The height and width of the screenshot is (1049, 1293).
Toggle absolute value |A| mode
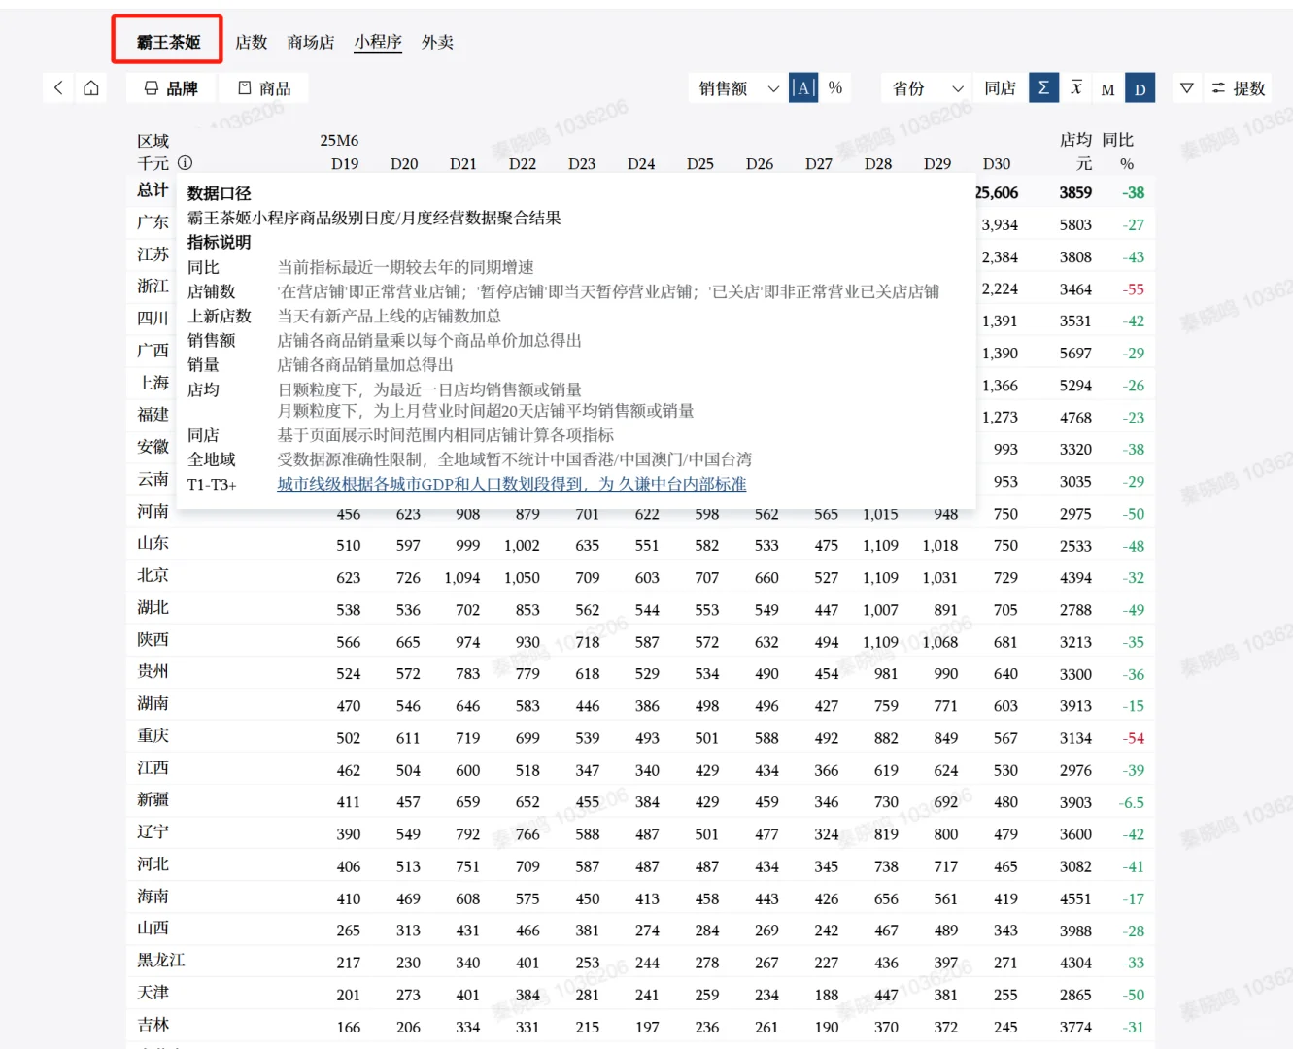pos(803,88)
